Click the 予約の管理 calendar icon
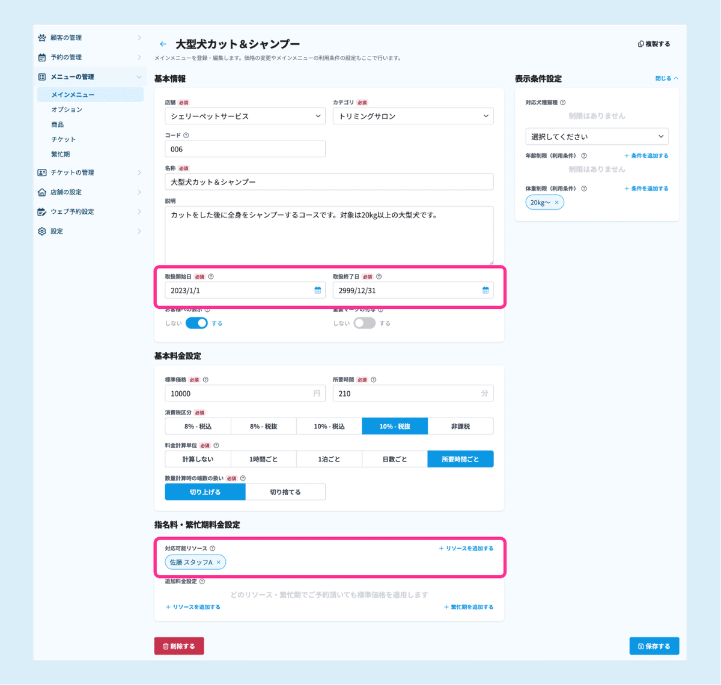721x685 pixels. pyautogui.click(x=41, y=57)
